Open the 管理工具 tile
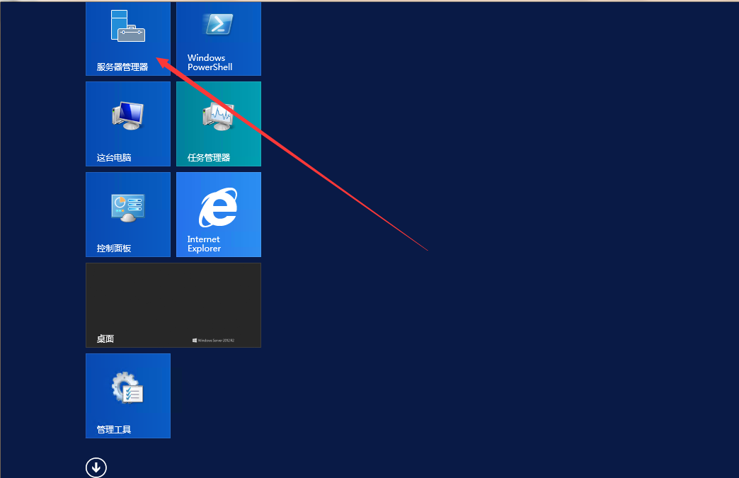This screenshot has height=478, width=739. tap(127, 396)
